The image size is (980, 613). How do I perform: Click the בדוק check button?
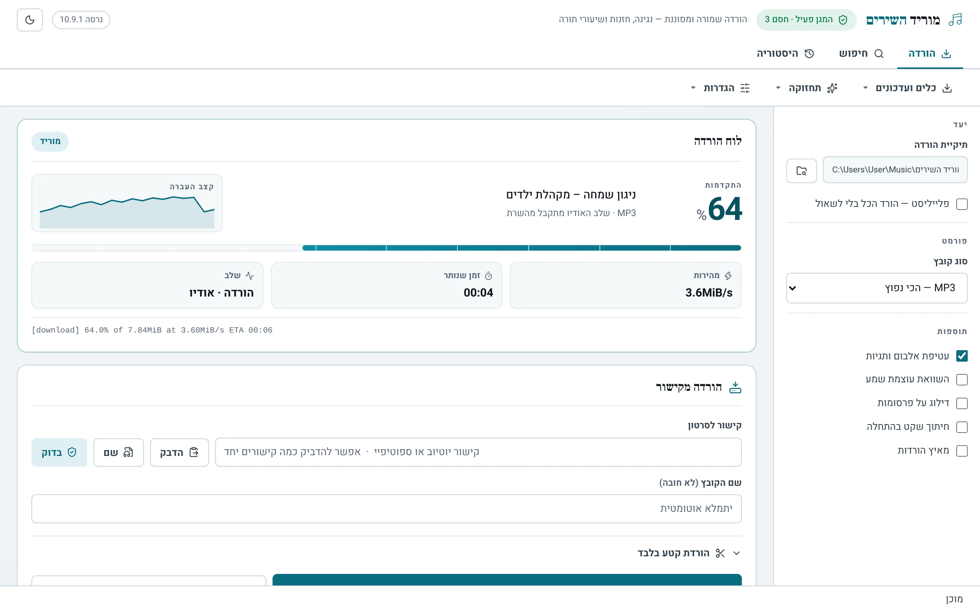(x=59, y=452)
